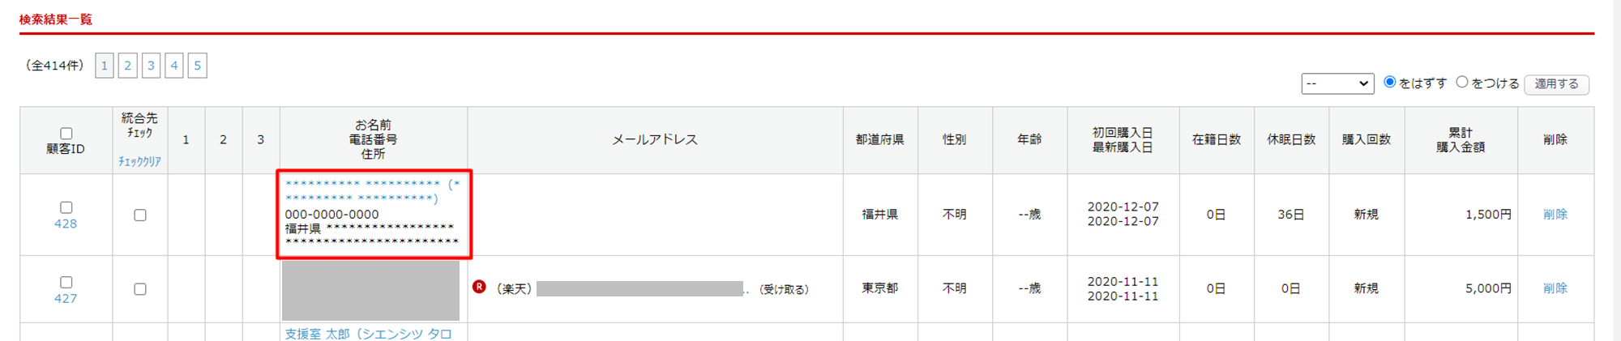Image resolution: width=1621 pixels, height=341 pixels.
Task: Click the チェッククリア link
Action: [x=139, y=161]
